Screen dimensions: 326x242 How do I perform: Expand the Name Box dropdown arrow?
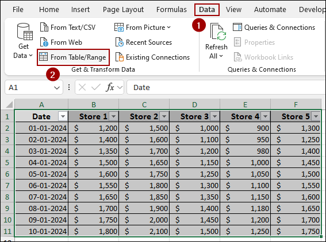[57, 88]
